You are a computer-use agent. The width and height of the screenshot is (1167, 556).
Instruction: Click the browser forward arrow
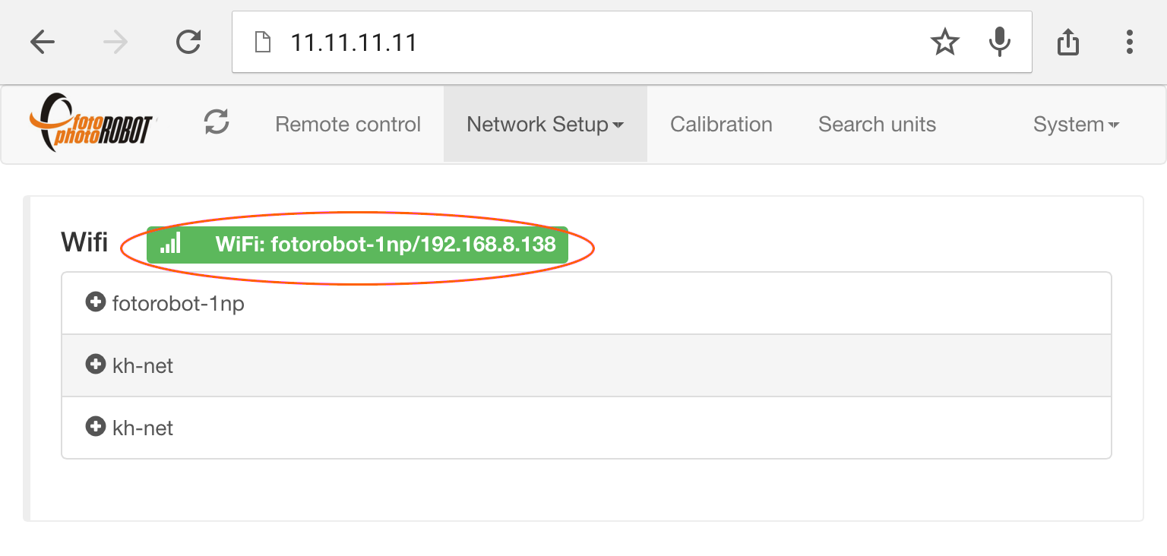pos(115,42)
